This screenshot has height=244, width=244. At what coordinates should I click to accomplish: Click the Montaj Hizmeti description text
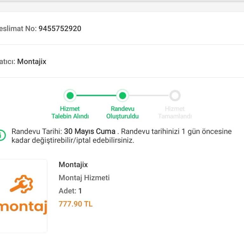[x=84, y=178]
